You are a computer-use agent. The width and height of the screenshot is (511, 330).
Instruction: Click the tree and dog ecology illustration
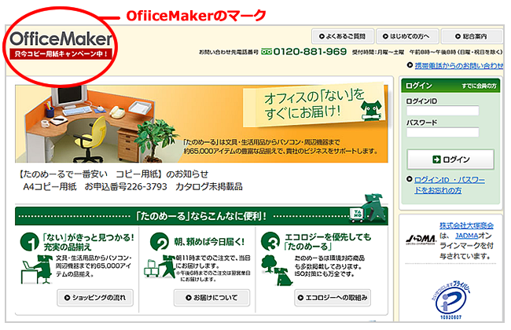click(278, 270)
